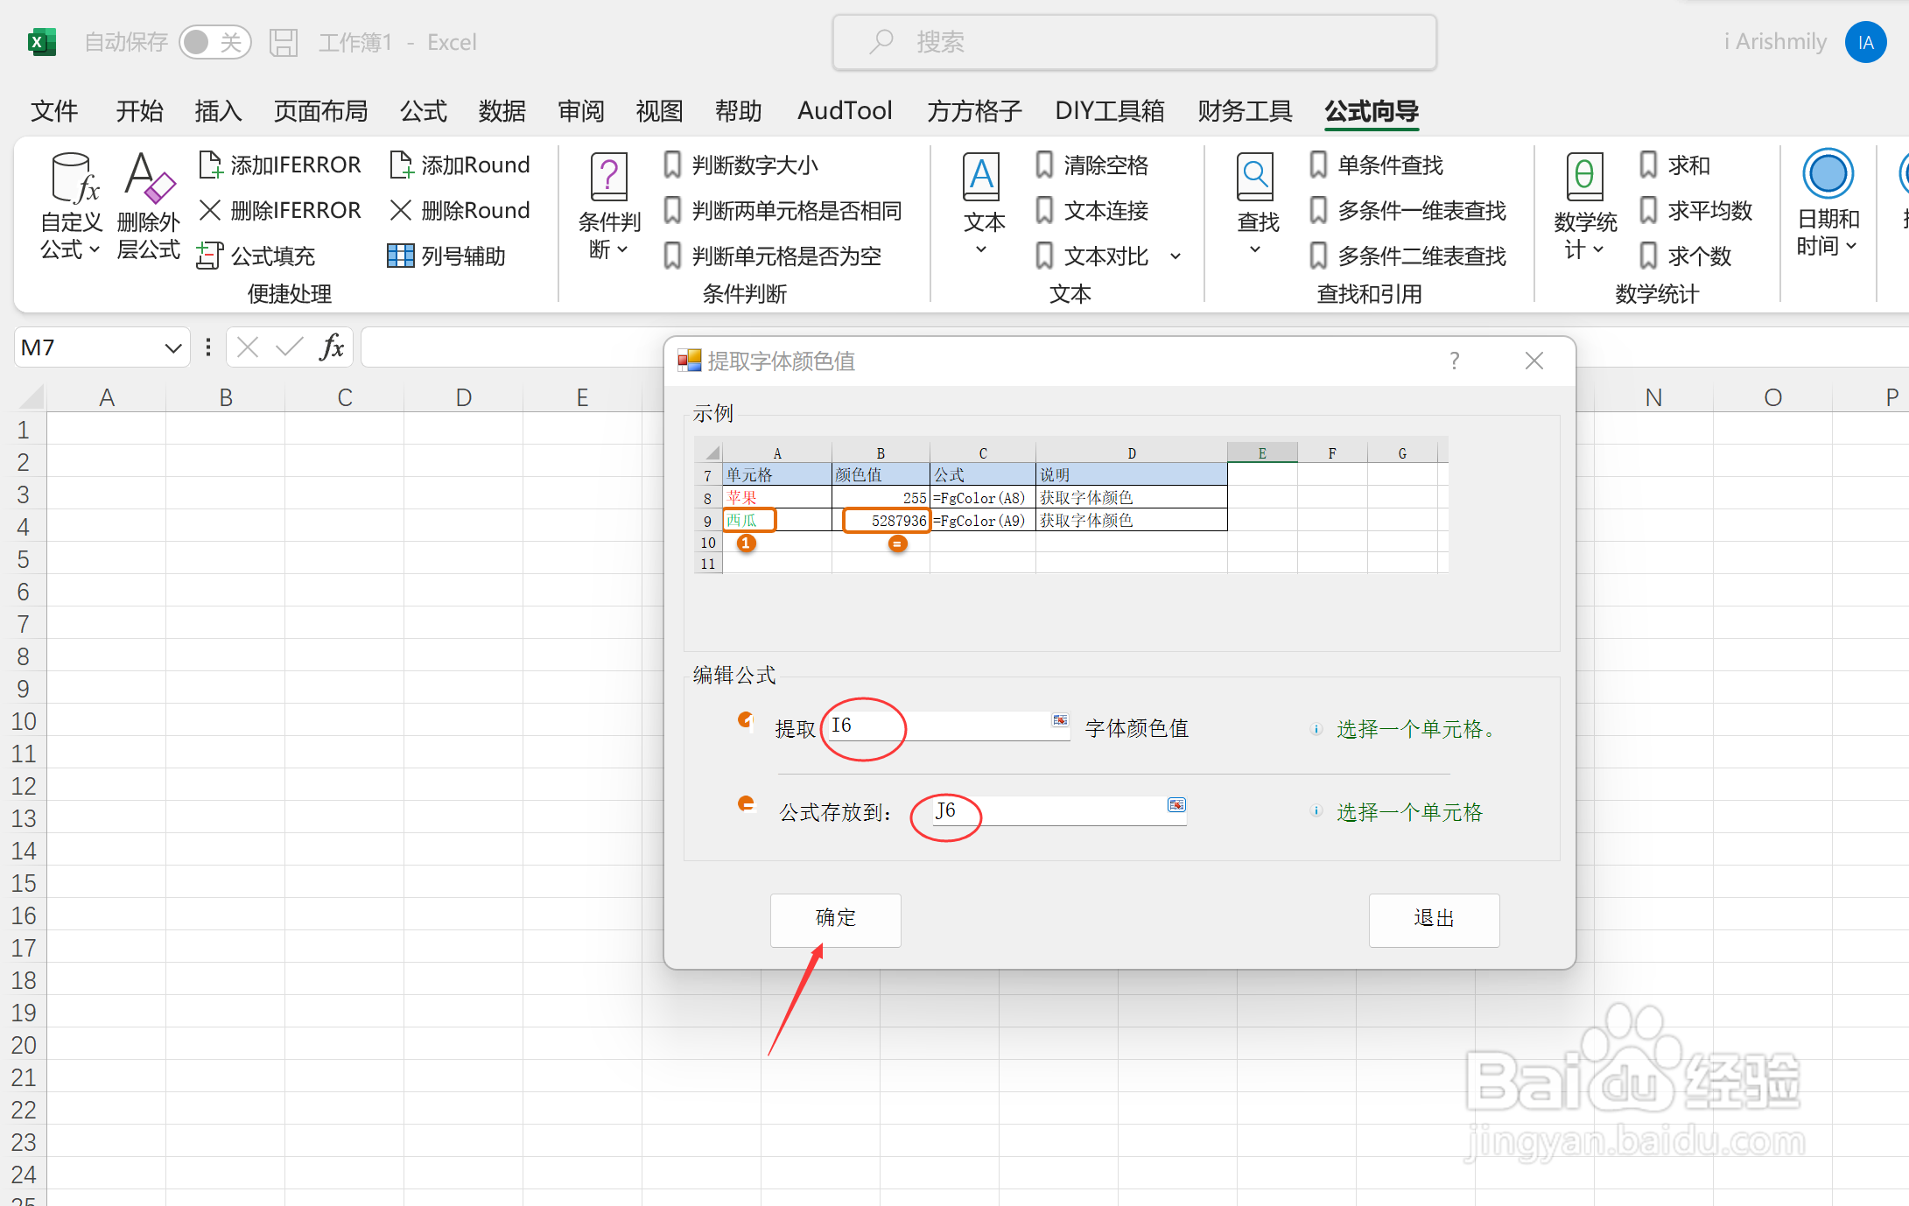Open the 自定义公式 dropdown
The height and width of the screenshot is (1206, 1909).
pyautogui.click(x=72, y=207)
